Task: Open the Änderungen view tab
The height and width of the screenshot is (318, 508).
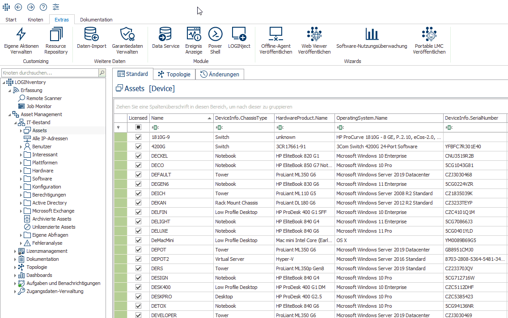Action: point(220,74)
